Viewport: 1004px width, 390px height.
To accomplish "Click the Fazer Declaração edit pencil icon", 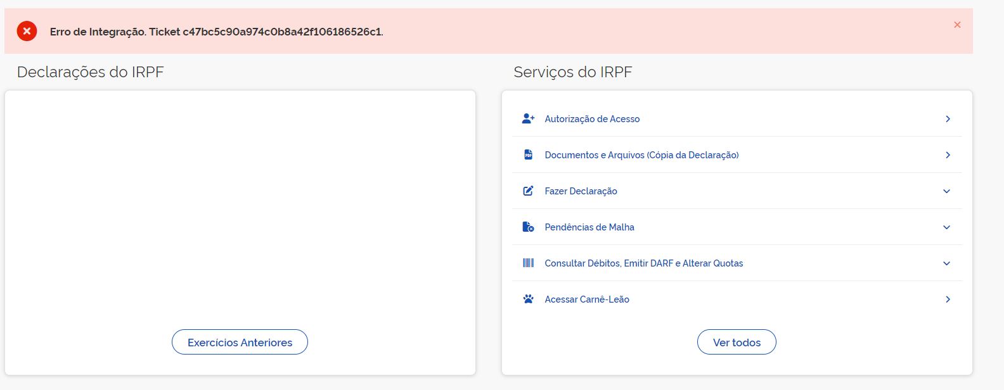I will point(528,191).
